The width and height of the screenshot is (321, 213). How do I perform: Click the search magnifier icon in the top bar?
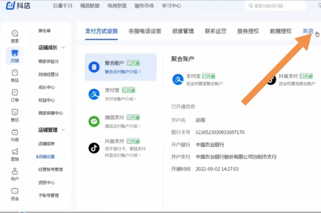click(x=251, y=6)
